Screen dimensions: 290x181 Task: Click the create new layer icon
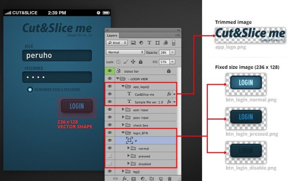click(160, 179)
